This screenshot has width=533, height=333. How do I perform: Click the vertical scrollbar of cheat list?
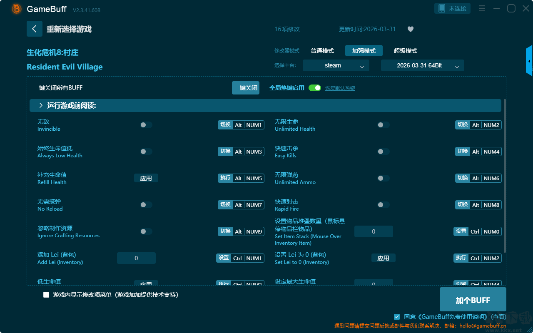(505, 176)
